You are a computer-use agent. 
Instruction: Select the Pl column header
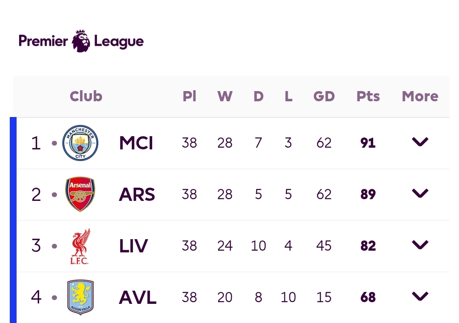(190, 96)
